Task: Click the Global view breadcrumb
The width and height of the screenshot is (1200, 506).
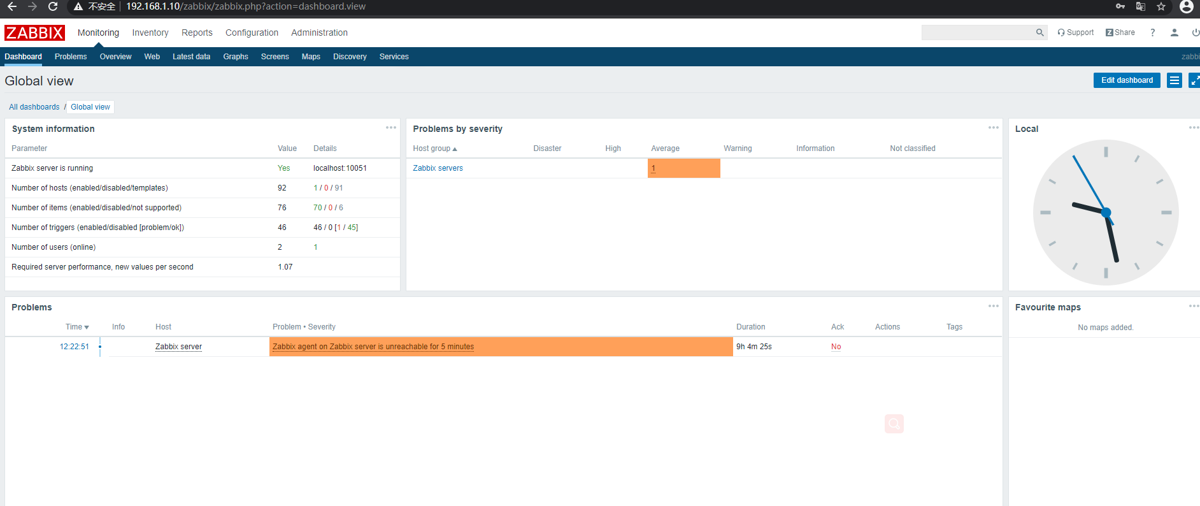Action: 90,107
